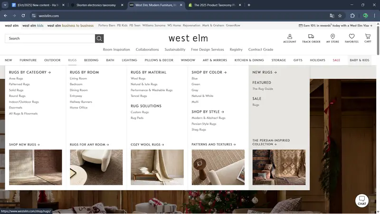Screen dimensions: 380x214
Task: Open the Baby & Kids menu
Action: [x=360, y=60]
